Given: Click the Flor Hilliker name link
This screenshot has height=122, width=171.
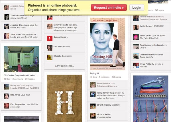Looking at the screenshot, I should click(x=59, y=47).
